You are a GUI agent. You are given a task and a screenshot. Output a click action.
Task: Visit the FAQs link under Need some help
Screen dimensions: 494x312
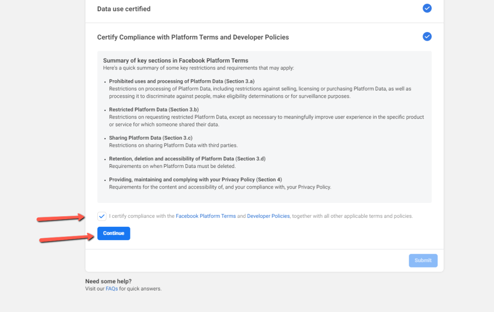[111, 289]
